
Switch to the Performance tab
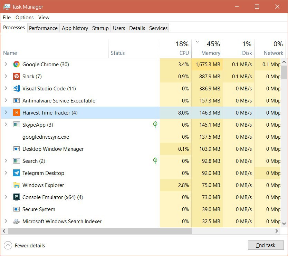point(44,28)
